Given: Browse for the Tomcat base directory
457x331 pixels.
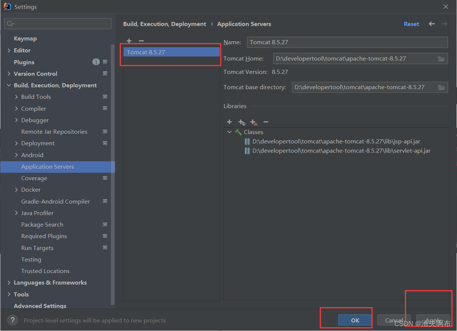Looking at the screenshot, I should [x=441, y=87].
